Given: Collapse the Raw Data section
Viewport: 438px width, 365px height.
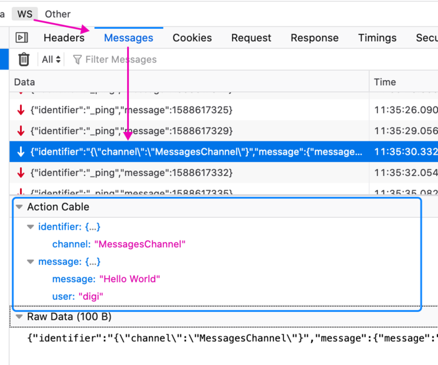Looking at the screenshot, I should [x=19, y=317].
